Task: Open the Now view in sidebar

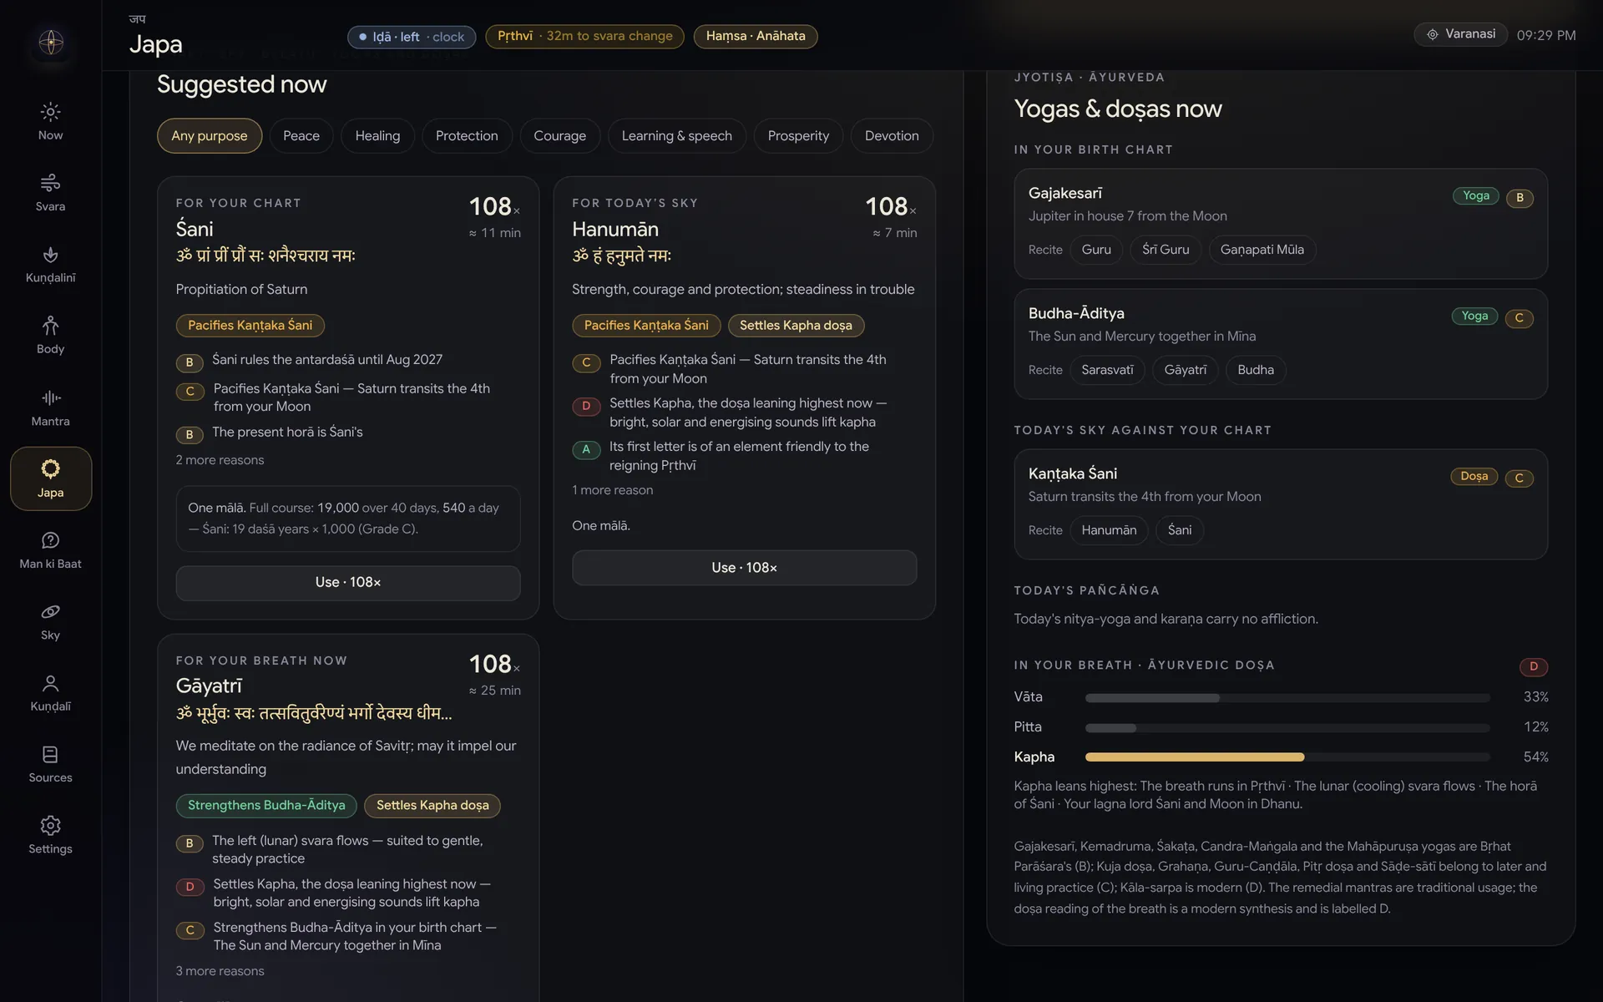Action: click(x=50, y=122)
